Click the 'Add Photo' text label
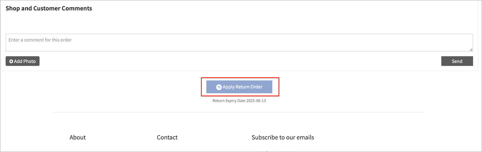482x152 pixels. pos(25,61)
